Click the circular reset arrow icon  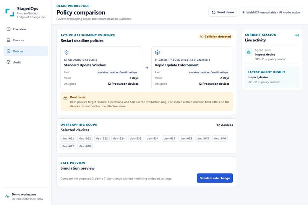(x=214, y=12)
